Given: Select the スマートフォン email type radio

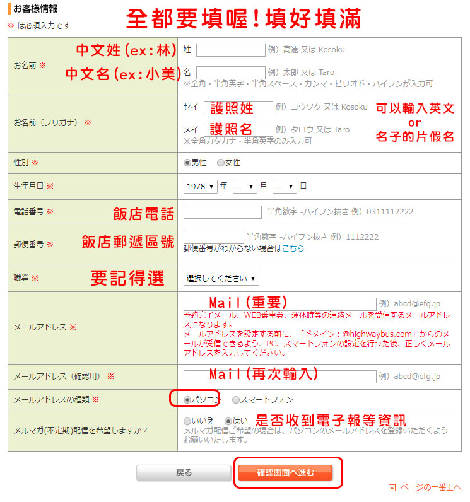Looking at the screenshot, I should 236,400.
